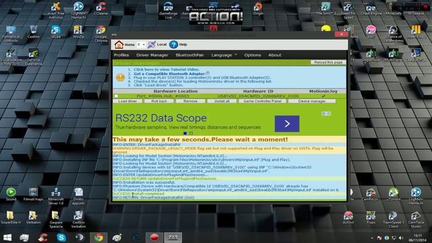
Task: Open The Sims 3 desktop icon
Action: [x=325, y=9]
